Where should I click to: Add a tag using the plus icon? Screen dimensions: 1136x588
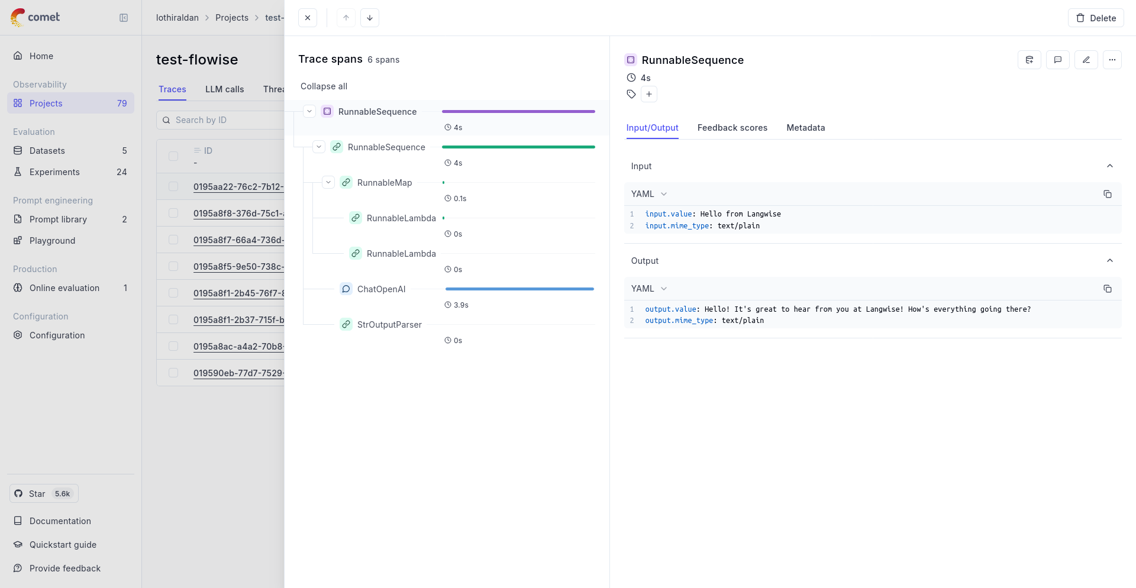pos(649,94)
